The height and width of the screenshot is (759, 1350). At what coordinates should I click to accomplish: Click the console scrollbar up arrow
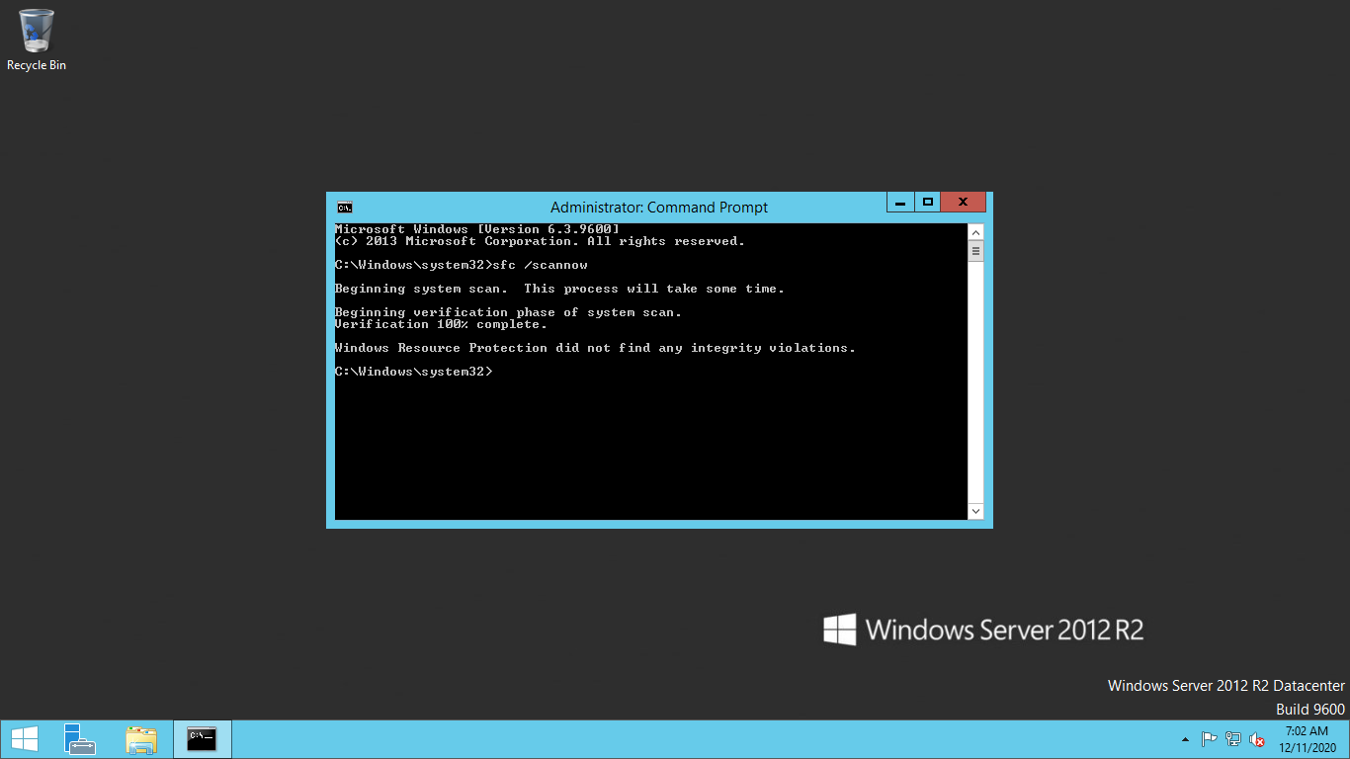[975, 232]
